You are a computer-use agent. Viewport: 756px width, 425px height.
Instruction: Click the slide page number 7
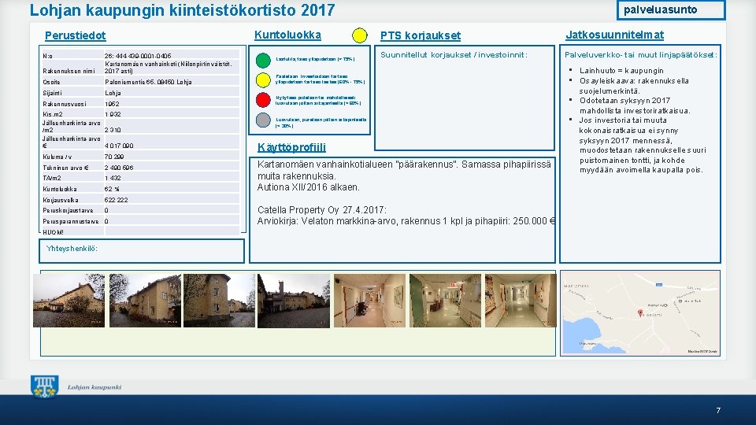pos(718,411)
